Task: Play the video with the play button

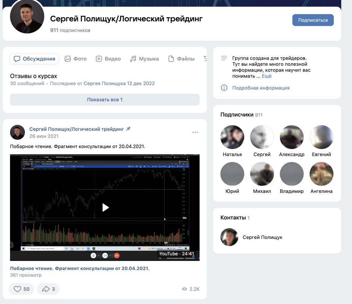Action: coord(105,207)
